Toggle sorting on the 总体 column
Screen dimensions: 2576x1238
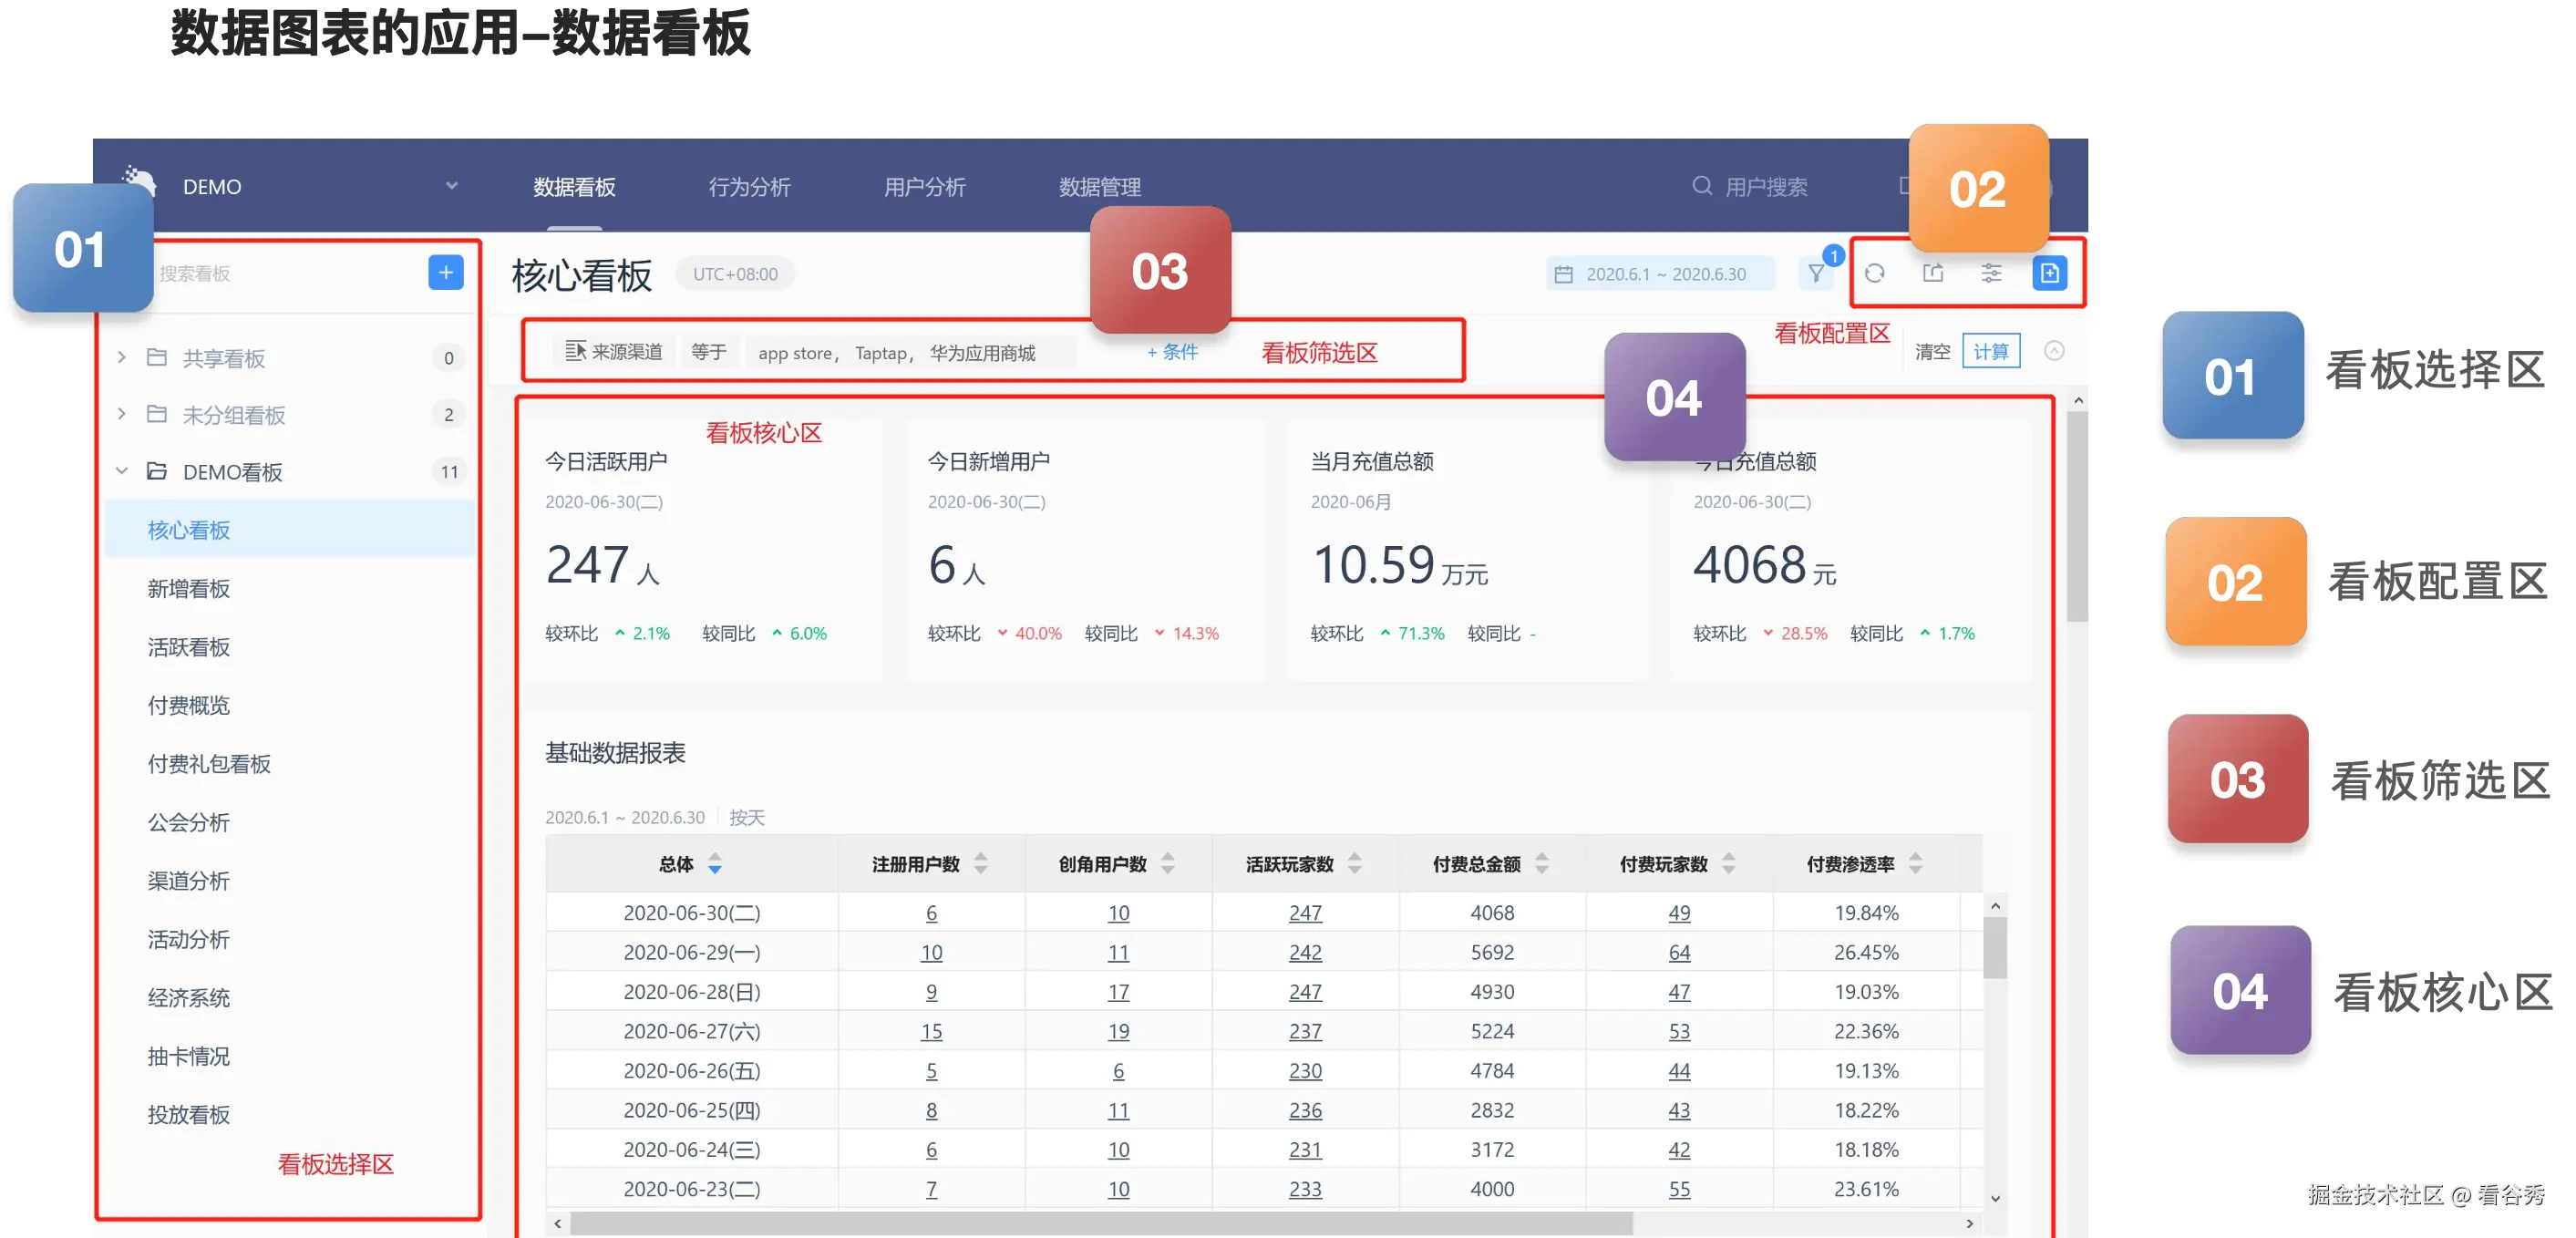[x=714, y=864]
